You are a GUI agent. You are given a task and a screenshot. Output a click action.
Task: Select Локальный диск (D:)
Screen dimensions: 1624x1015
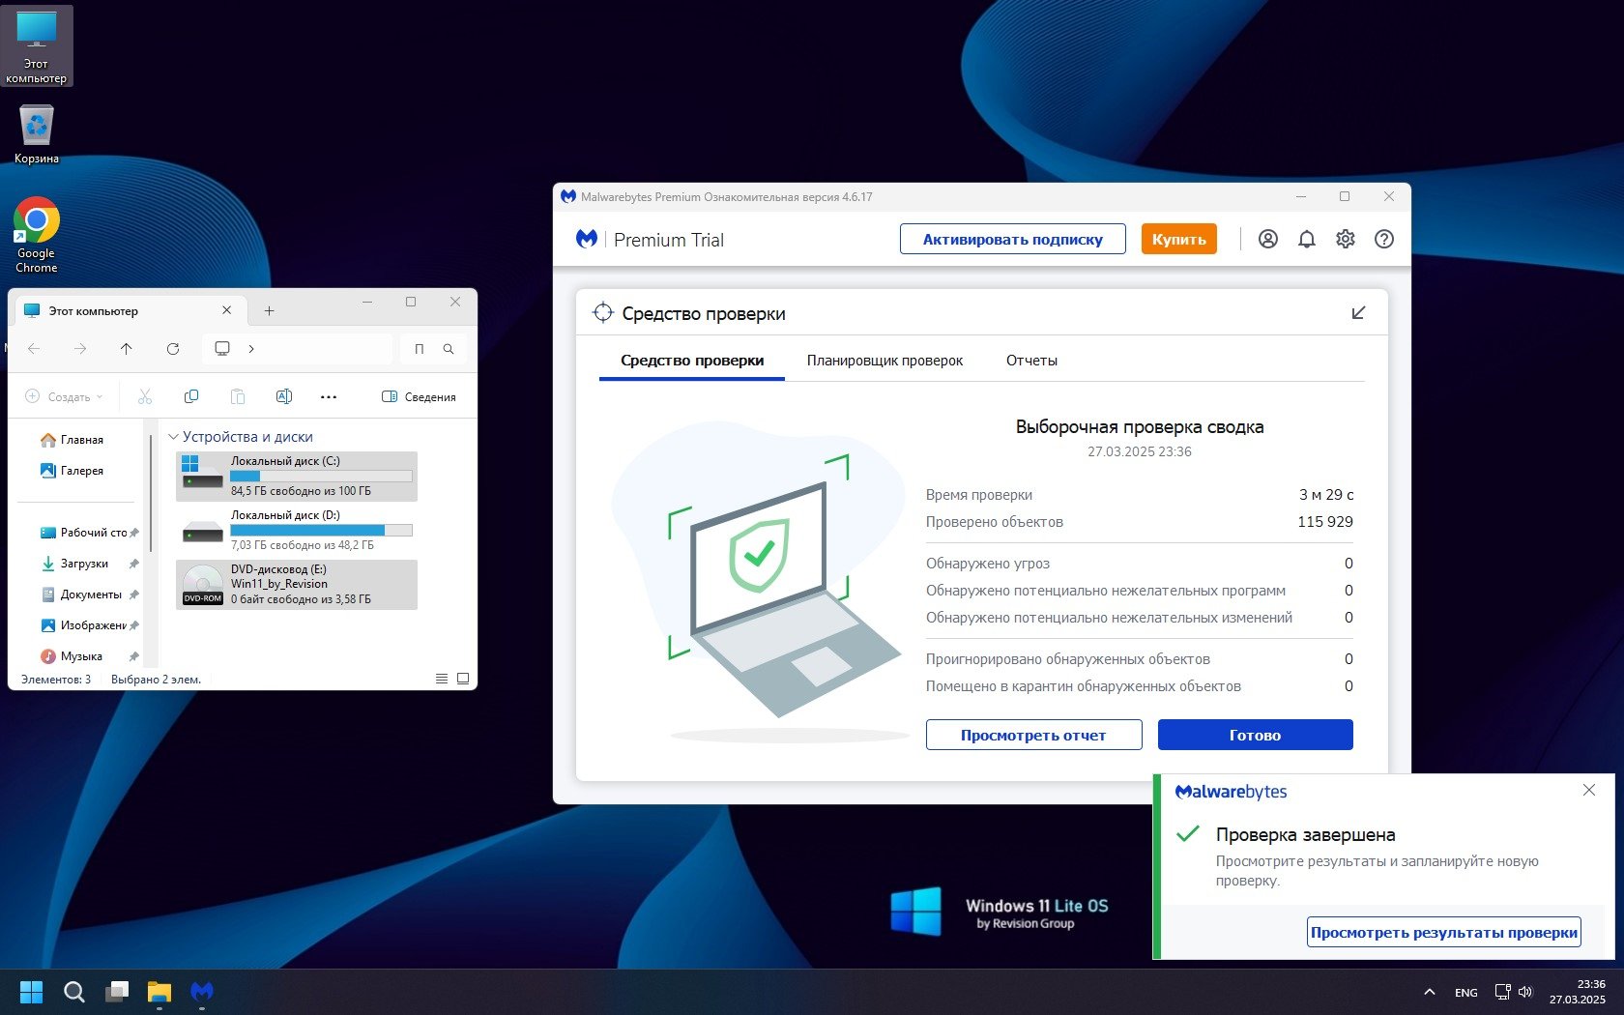pos(297,531)
